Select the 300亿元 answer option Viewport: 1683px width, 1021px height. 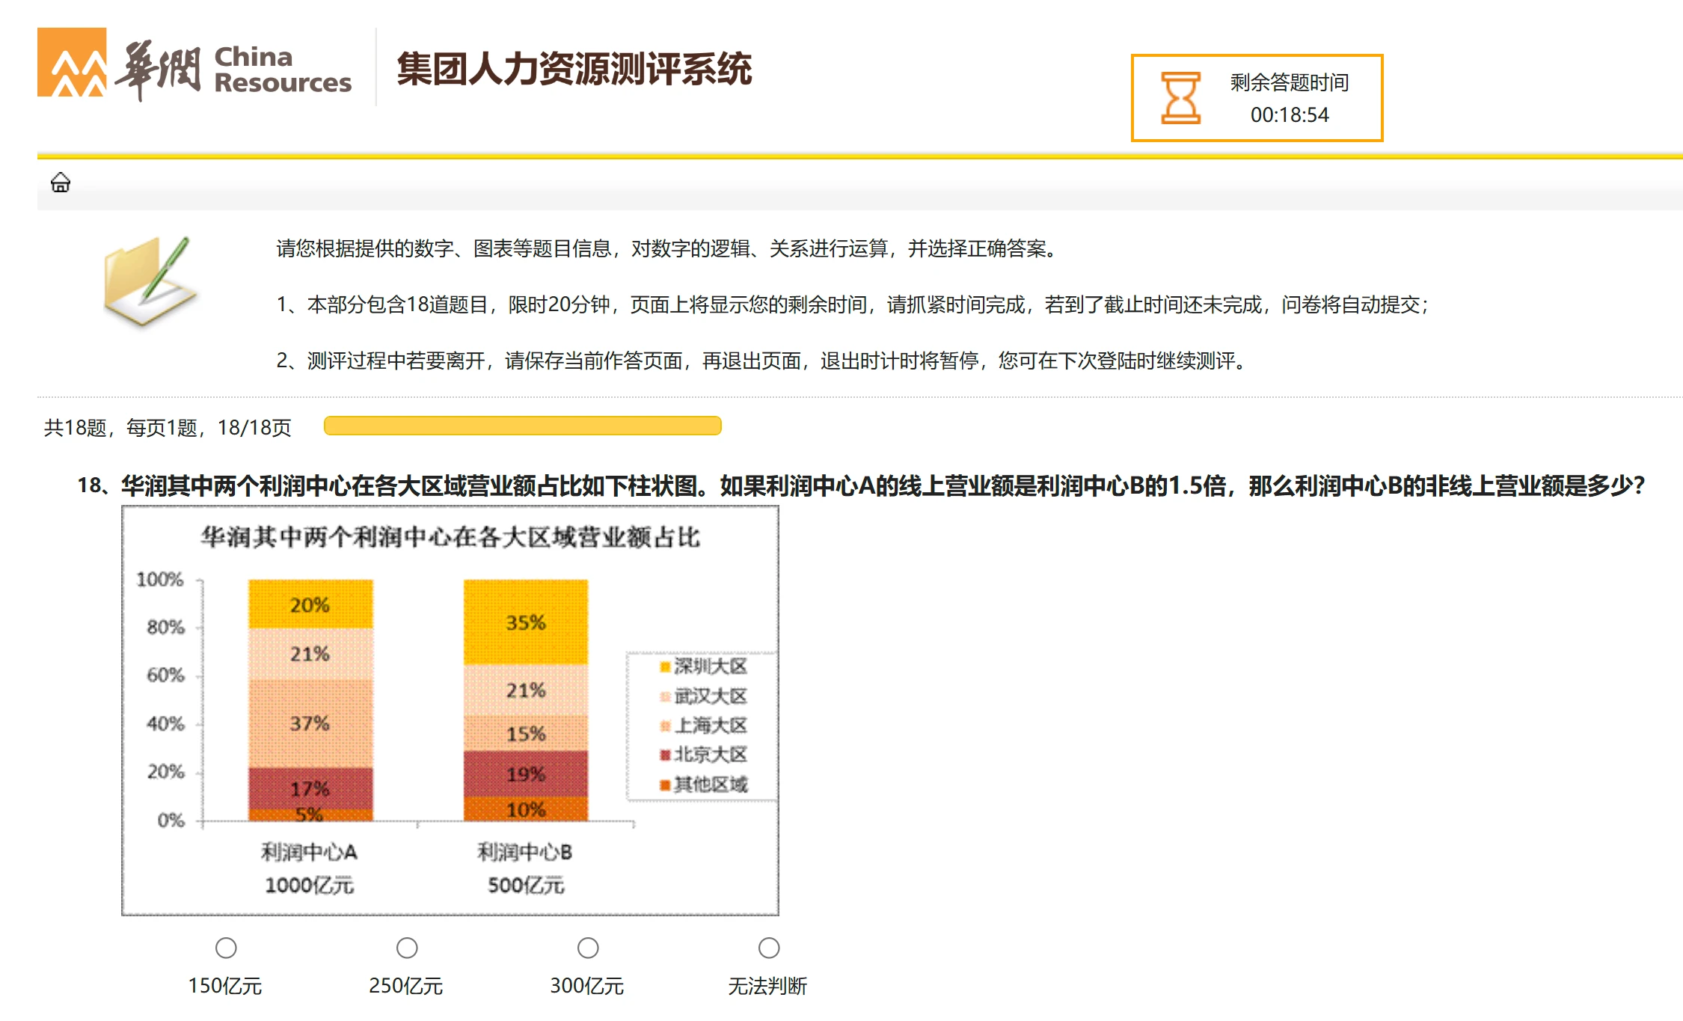click(x=588, y=948)
